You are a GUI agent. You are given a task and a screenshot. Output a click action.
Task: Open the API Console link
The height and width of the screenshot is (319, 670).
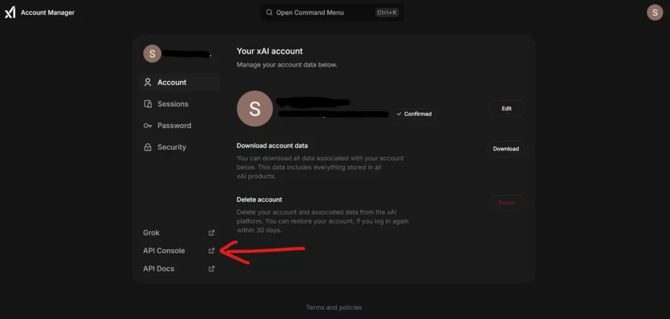pos(164,251)
